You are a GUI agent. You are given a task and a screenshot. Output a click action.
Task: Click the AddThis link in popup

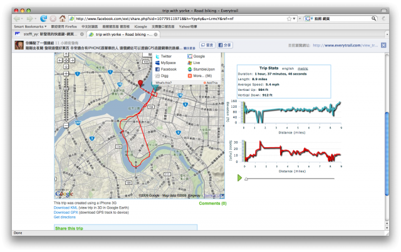[x=211, y=83]
